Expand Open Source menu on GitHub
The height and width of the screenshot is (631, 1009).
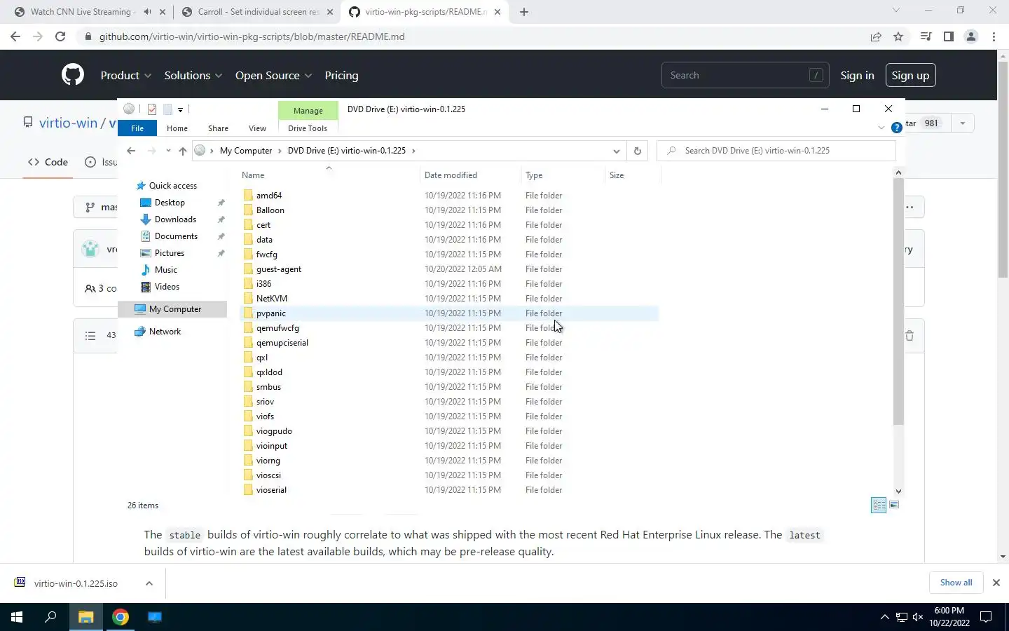tap(274, 75)
